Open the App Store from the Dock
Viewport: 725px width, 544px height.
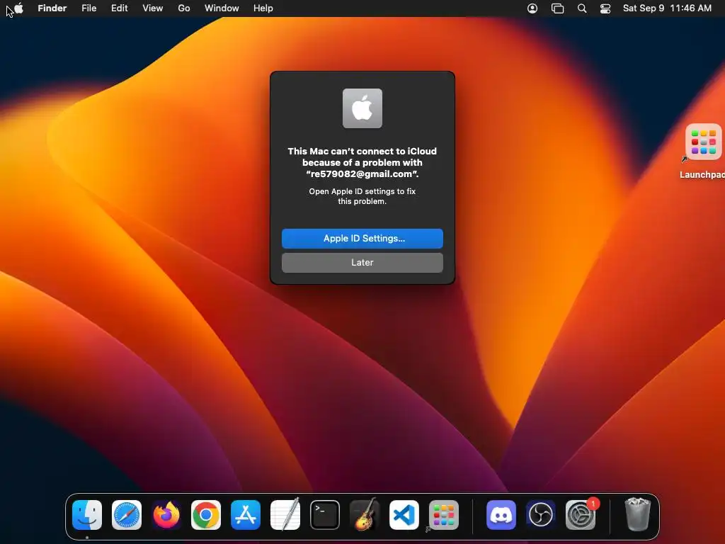[246, 515]
